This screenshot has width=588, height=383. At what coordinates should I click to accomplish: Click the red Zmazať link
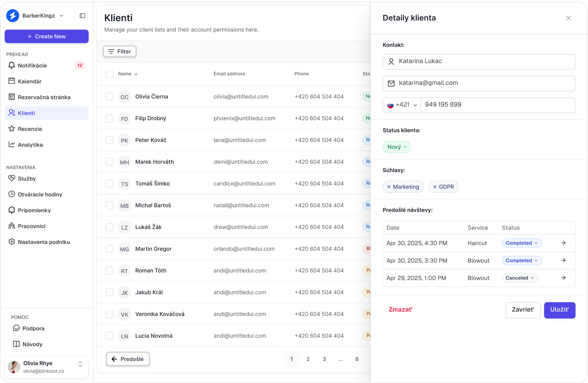pyautogui.click(x=400, y=310)
